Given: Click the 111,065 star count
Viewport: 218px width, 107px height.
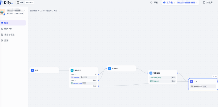Looking at the screenshot, I should [x=29, y=2].
